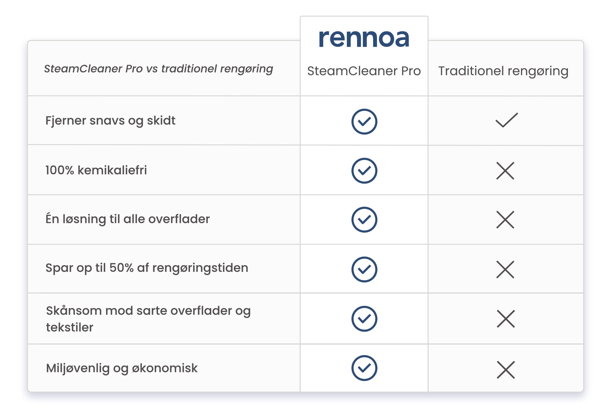Click the 'Fjerner snavs og skidt' row label
610x418 pixels.
pyautogui.click(x=110, y=121)
